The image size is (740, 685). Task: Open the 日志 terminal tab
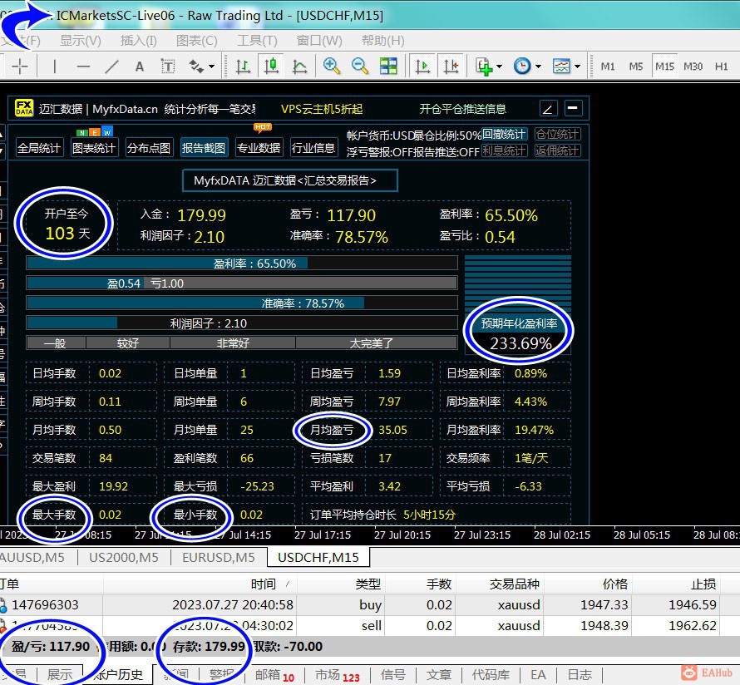[x=579, y=675]
